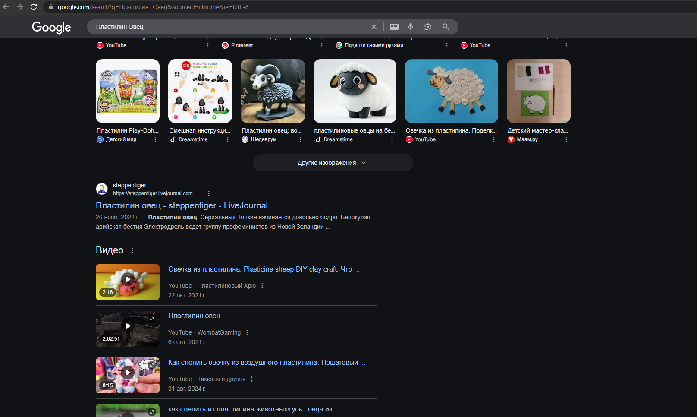Click the Шедеврум source icon

coord(245,139)
